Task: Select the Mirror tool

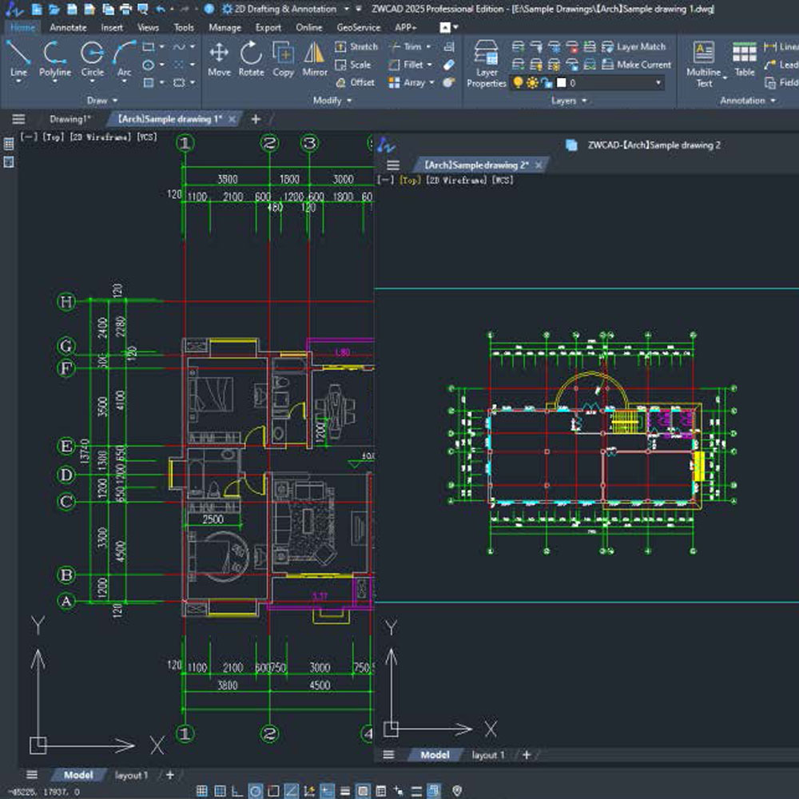Action: (x=314, y=59)
